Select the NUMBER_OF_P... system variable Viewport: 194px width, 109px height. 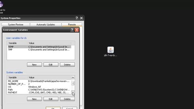click(39, 84)
